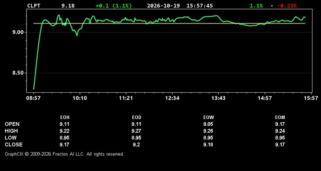Click the 13:43 time axis label
The width and height of the screenshot is (321, 171).
[x=218, y=98]
